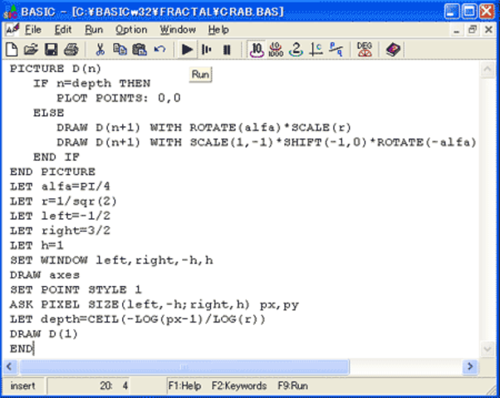Place cursor on 'IF n=depth THEN' line

[92, 84]
